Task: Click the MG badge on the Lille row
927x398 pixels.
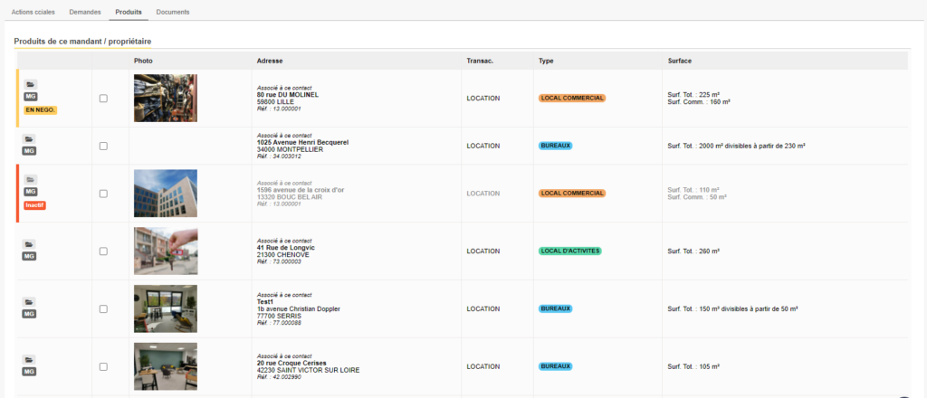Action: (x=30, y=97)
